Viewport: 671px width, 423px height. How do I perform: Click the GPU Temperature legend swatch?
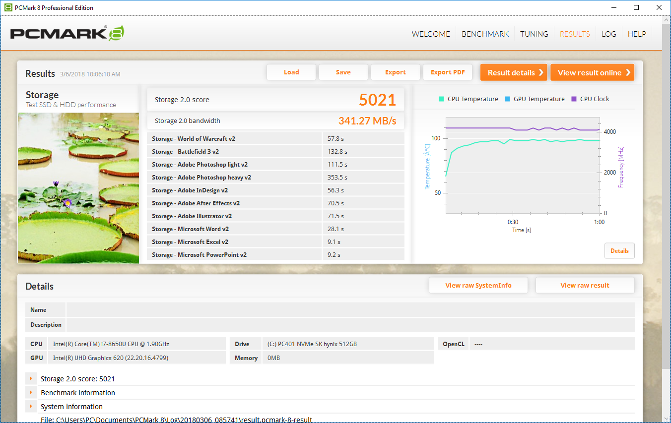pos(507,99)
